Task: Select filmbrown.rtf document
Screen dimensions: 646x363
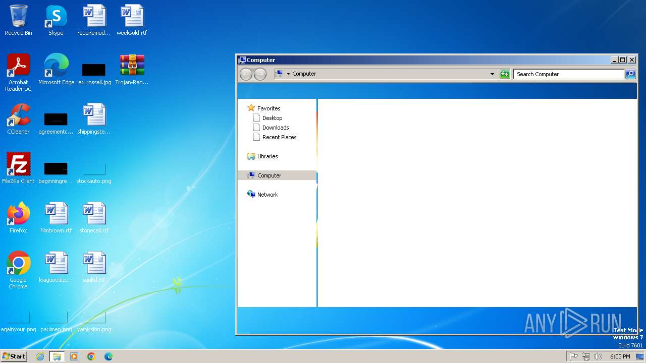Action: coord(56,218)
